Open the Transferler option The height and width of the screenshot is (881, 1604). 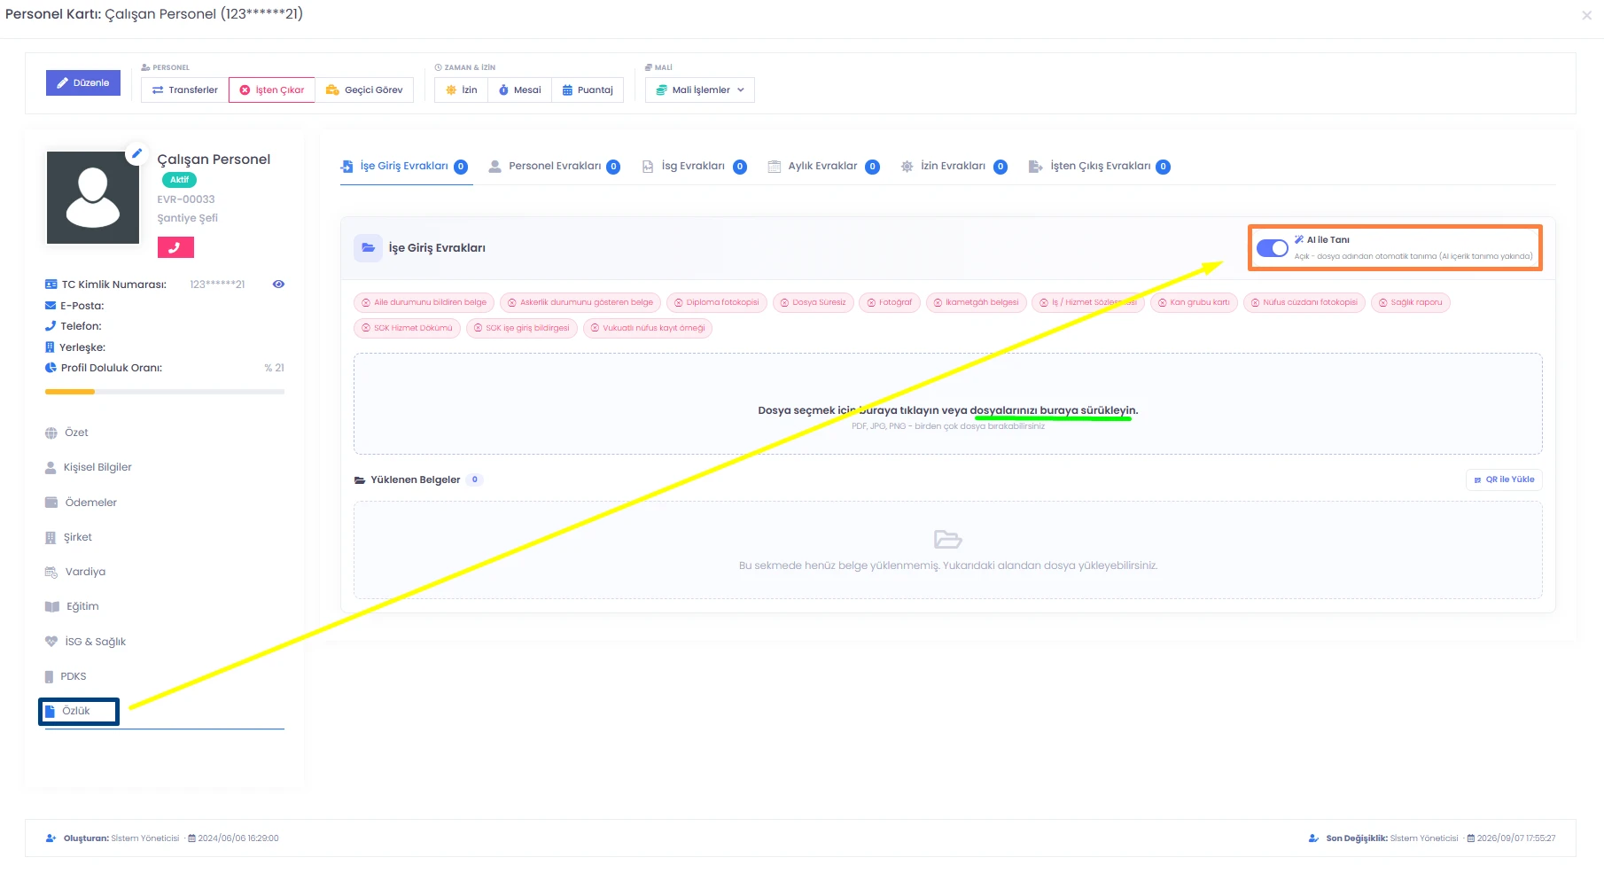pos(185,90)
